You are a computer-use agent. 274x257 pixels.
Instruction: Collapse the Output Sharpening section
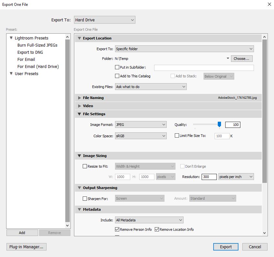coord(79,188)
